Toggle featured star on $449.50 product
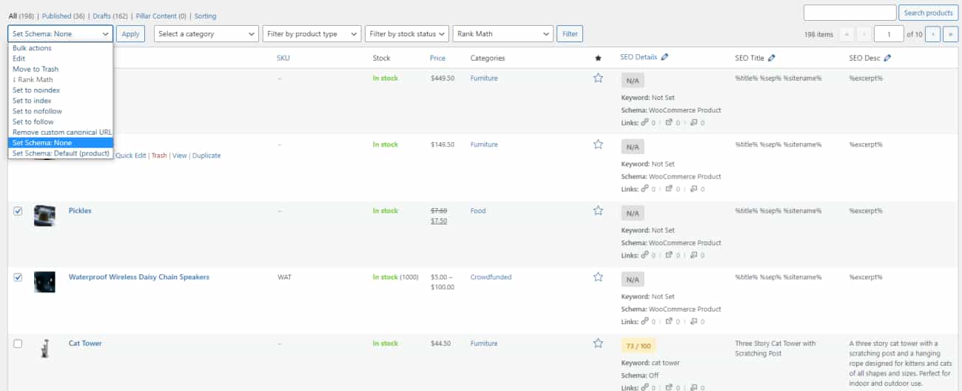 point(598,78)
